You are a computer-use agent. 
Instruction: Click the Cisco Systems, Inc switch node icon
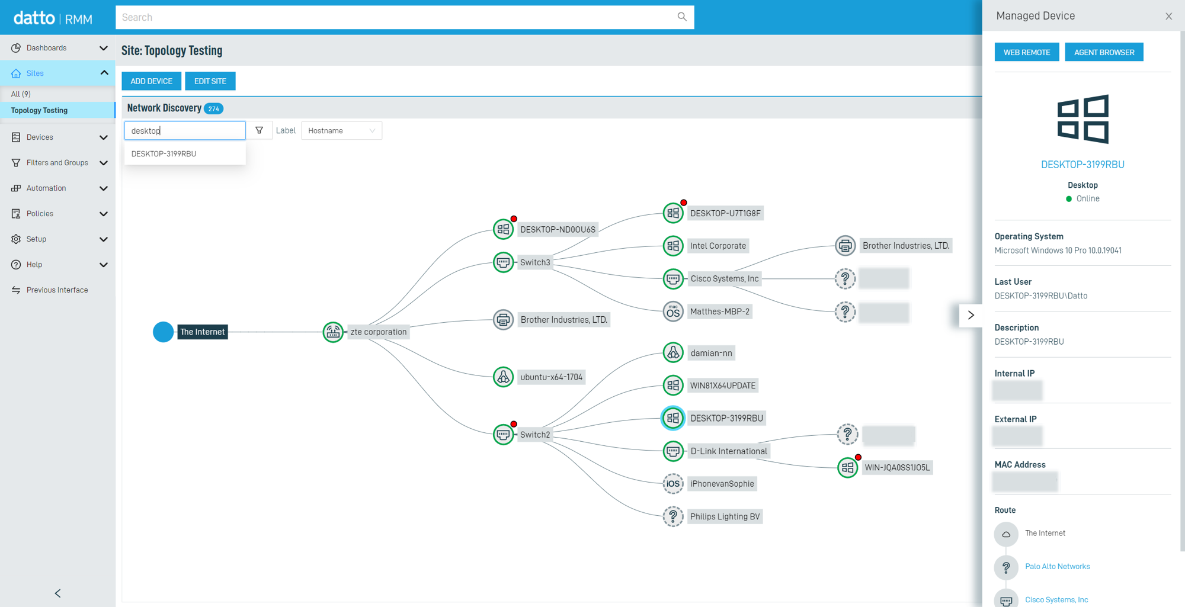673,278
